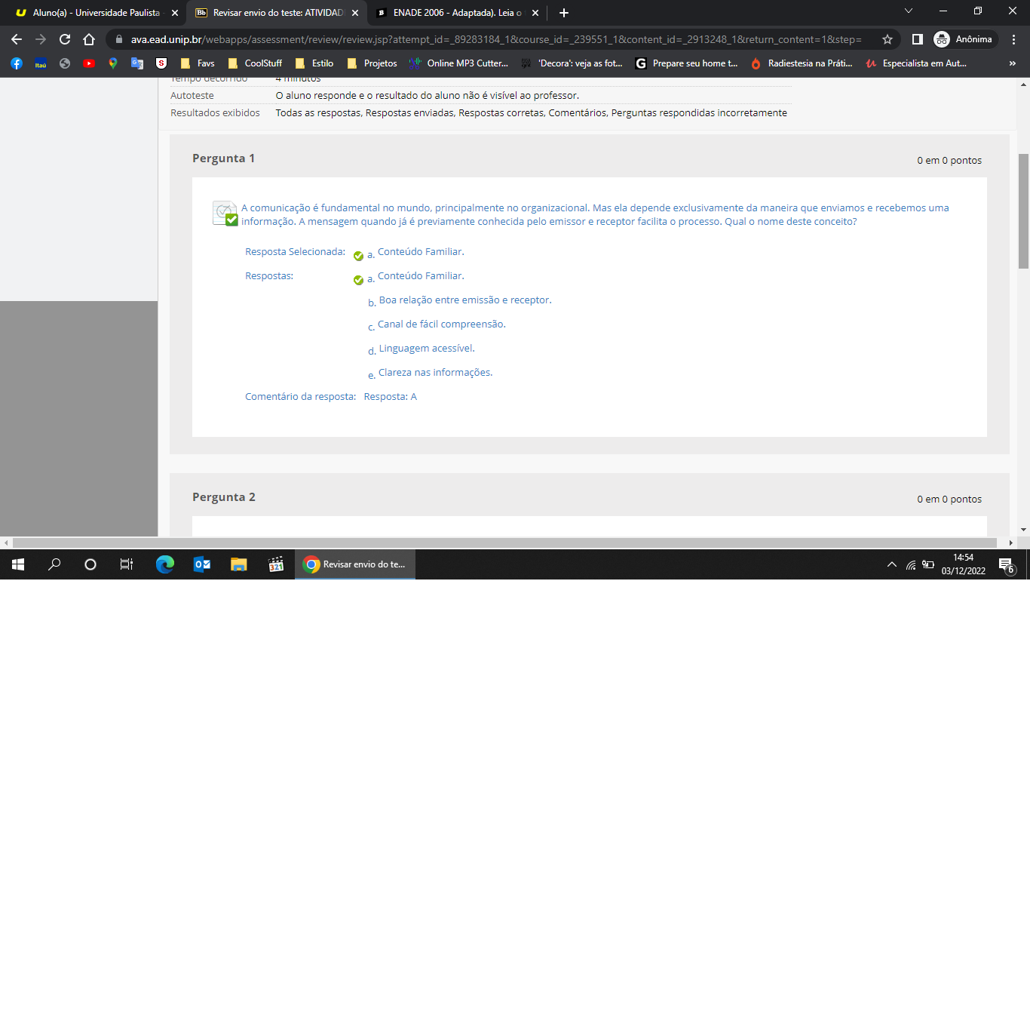The height and width of the screenshot is (1036, 1030).
Task: Switch to the ENADE 2006 tab
Action: (x=452, y=13)
